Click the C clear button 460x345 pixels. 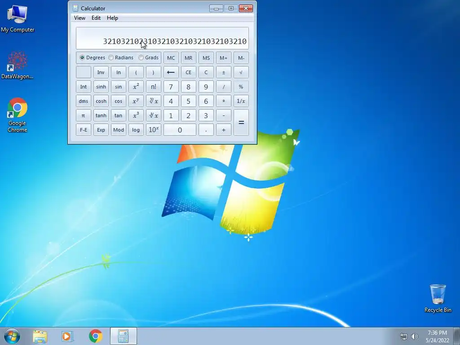[x=206, y=72]
